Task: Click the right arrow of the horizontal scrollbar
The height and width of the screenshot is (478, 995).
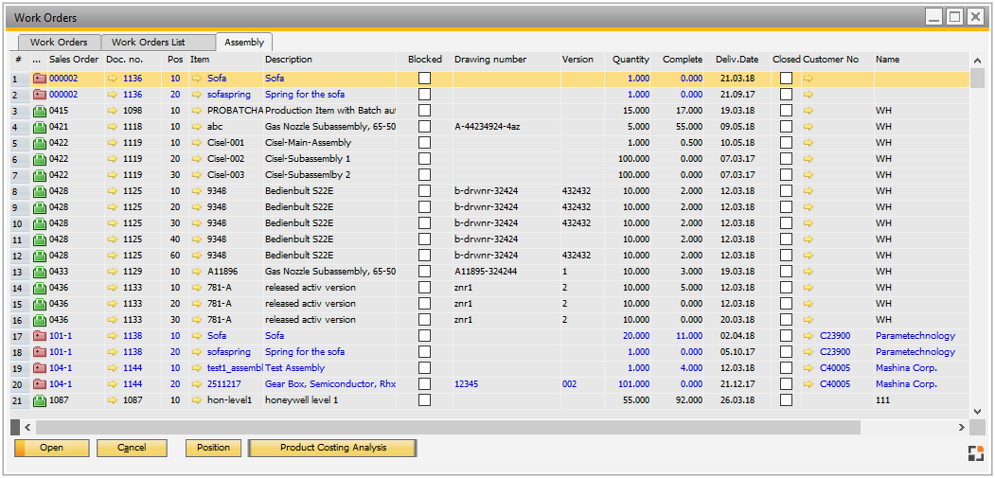Action: point(962,428)
